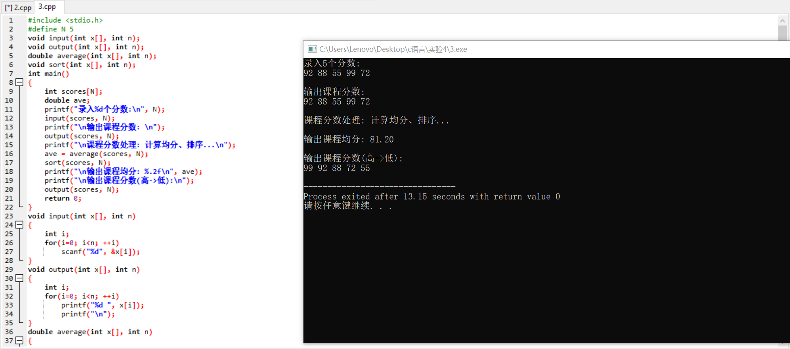Screen dimensions: 790x349
Task: Click the console title path ending in 3.exe
Action: pyautogui.click(x=393, y=49)
